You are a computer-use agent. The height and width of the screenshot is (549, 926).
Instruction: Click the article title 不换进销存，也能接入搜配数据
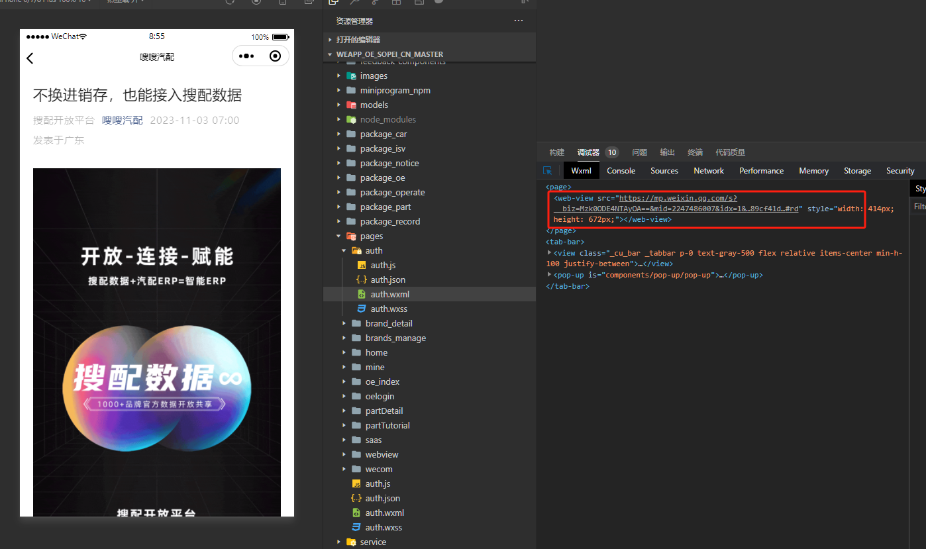point(137,95)
